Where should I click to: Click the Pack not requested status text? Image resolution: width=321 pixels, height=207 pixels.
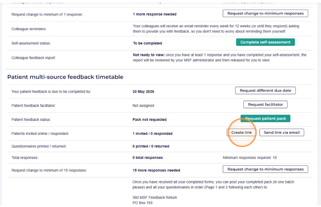[149, 120]
